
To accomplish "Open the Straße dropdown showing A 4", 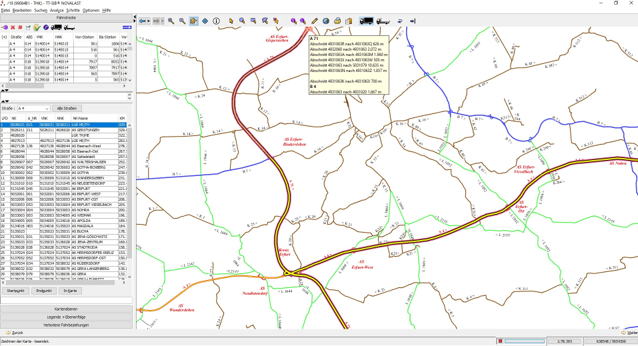I will click(x=34, y=108).
